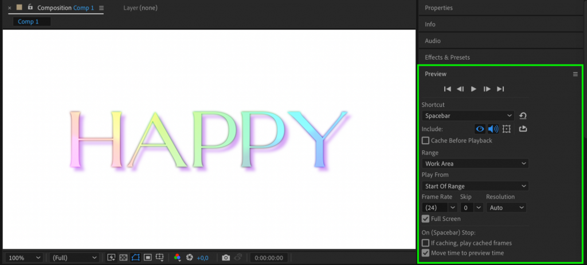The height and width of the screenshot is (265, 587).
Task: Click the Take Snapshot camera icon
Action: [226, 258]
